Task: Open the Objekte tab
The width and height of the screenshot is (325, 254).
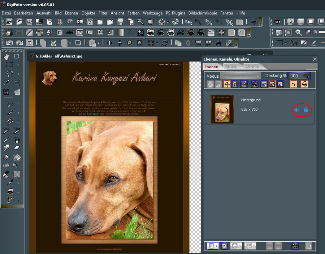Action: [252, 66]
